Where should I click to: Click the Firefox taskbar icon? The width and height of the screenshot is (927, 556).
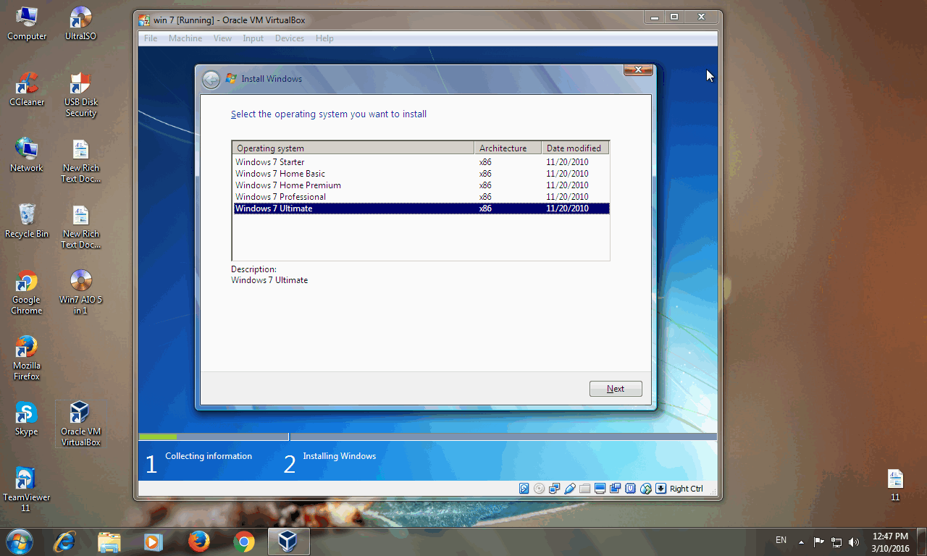coord(198,542)
